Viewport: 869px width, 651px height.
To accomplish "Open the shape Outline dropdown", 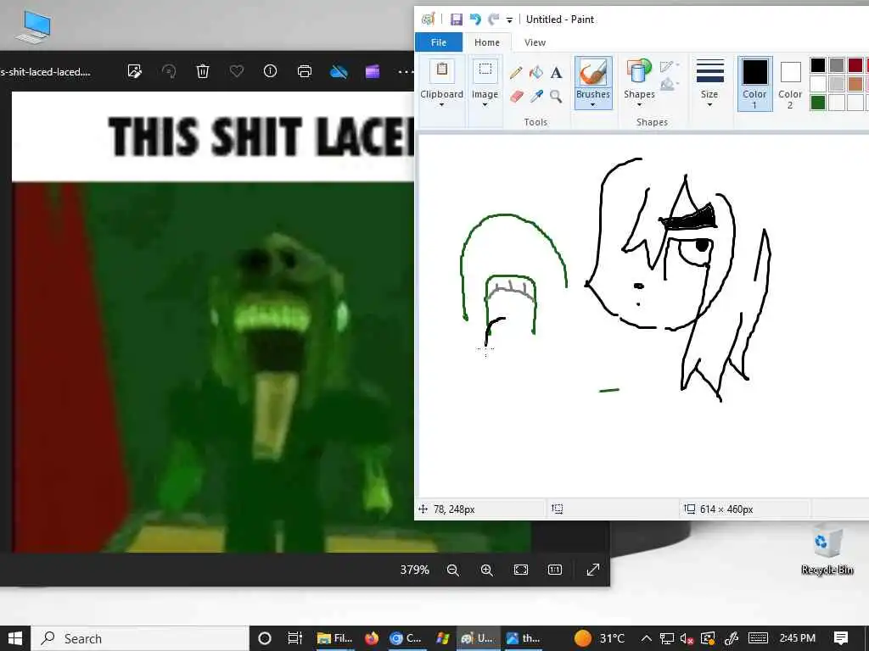I will pyautogui.click(x=670, y=67).
